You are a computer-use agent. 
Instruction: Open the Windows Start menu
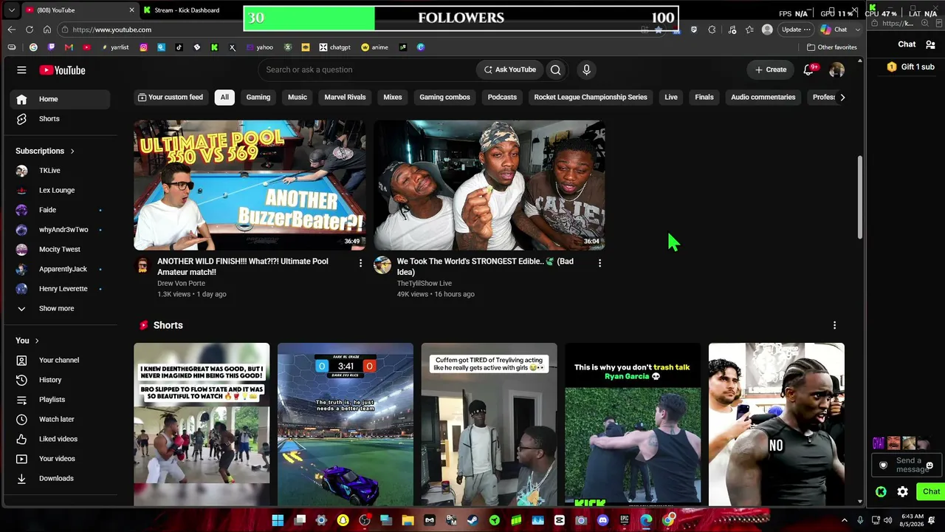pyautogui.click(x=278, y=520)
